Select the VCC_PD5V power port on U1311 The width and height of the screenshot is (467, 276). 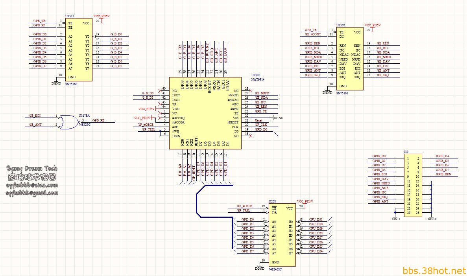click(x=102, y=18)
